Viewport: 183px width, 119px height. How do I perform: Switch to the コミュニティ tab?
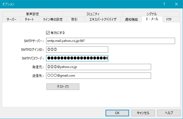pos(93,14)
